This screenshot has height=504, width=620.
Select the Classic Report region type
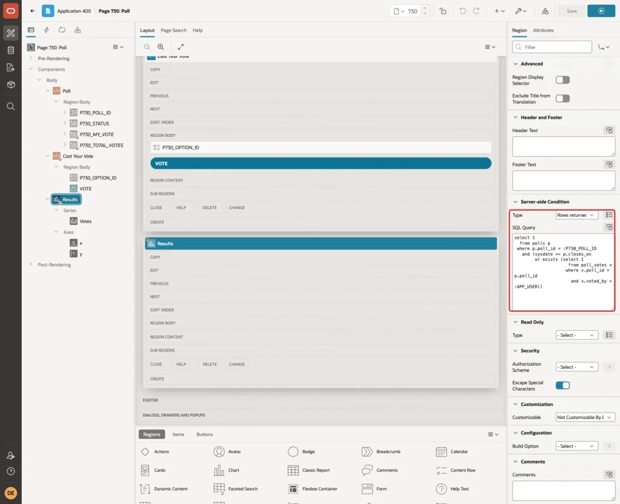click(x=309, y=470)
